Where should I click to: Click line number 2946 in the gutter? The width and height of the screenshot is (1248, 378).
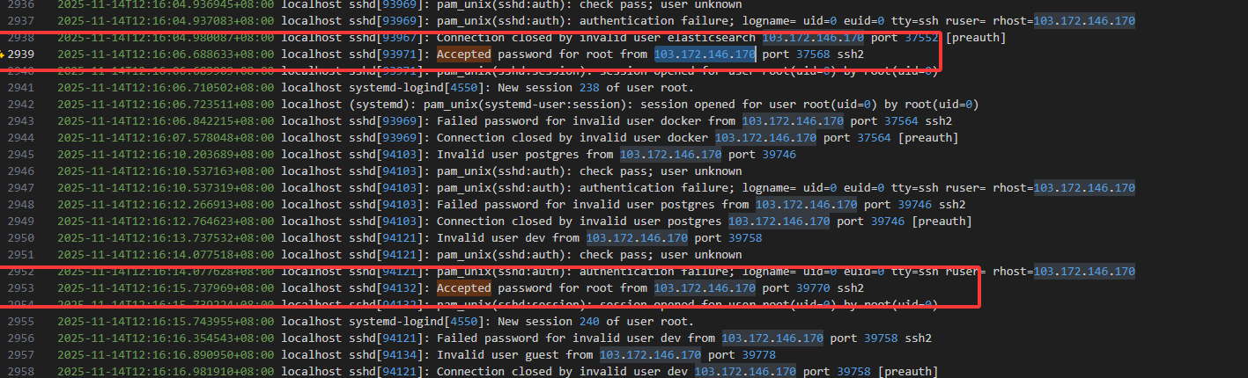[x=22, y=171]
